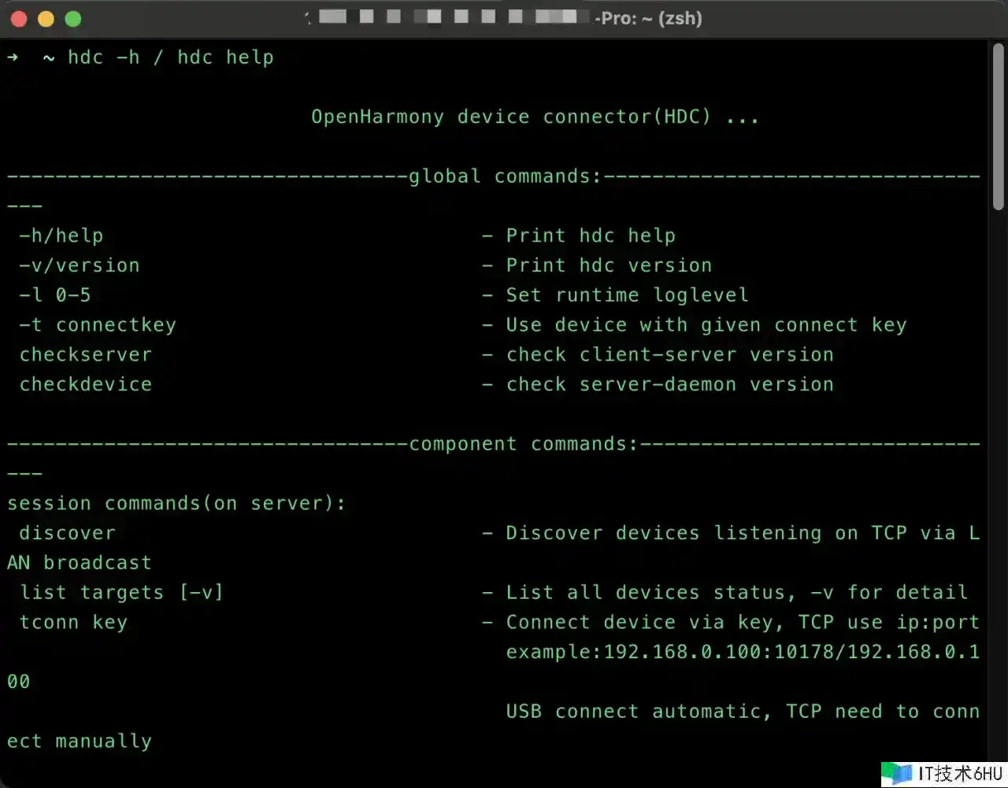1008x788 pixels.
Task: Click the 'global commands:' section header
Action: [x=504, y=176]
